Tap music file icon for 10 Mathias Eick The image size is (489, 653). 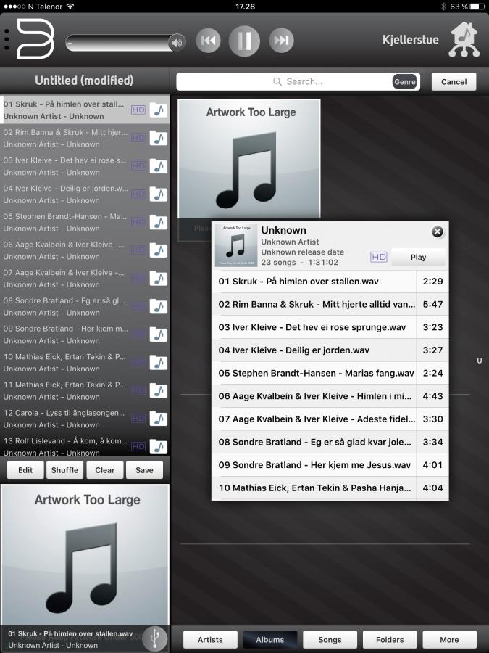[x=159, y=362]
